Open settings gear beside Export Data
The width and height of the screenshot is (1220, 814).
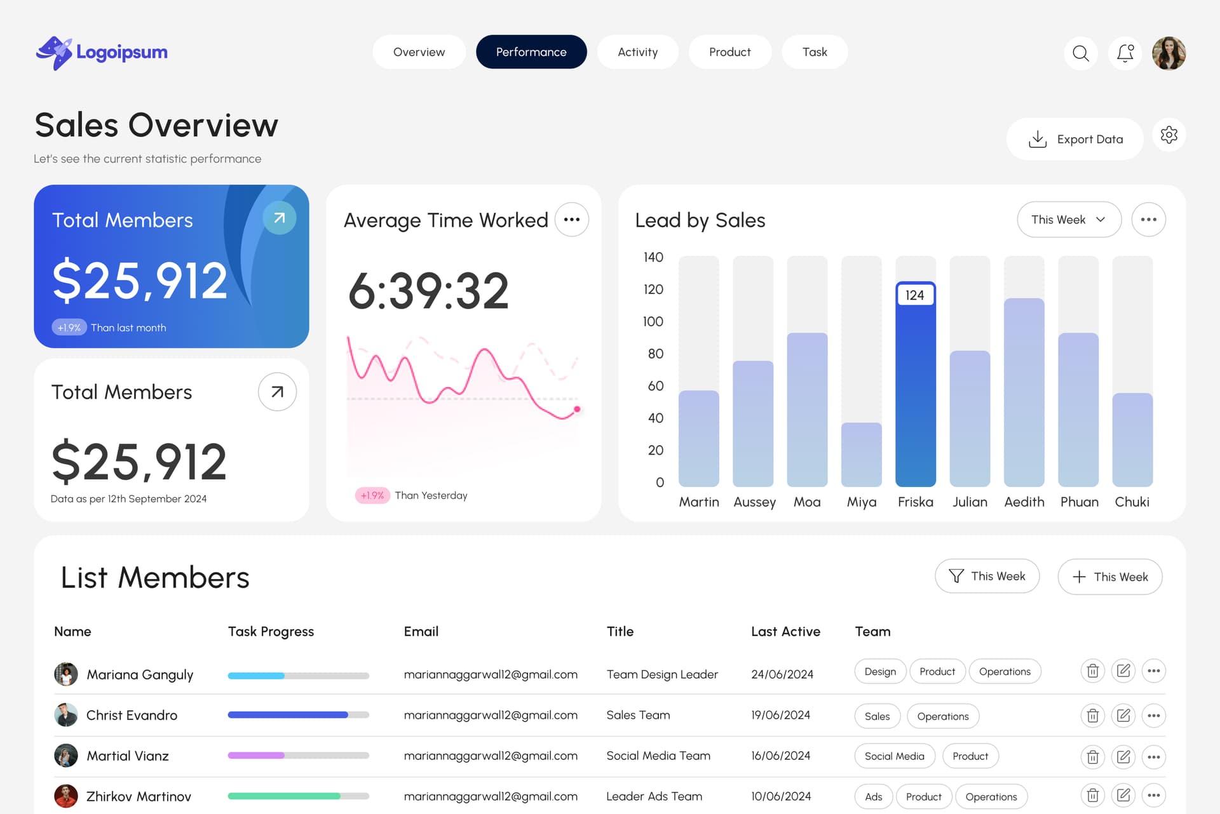coord(1169,135)
